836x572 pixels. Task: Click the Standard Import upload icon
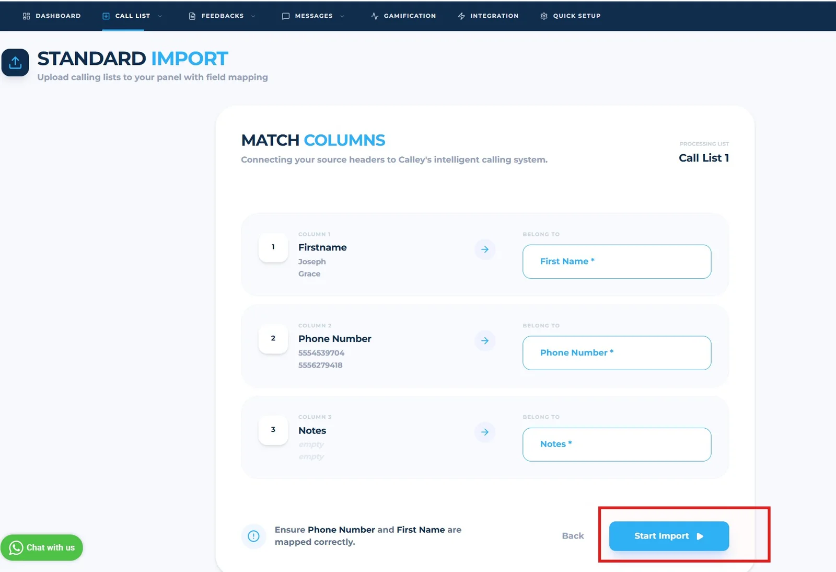(15, 63)
